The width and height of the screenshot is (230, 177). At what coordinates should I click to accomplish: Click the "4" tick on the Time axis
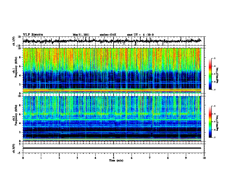pos(96,158)
